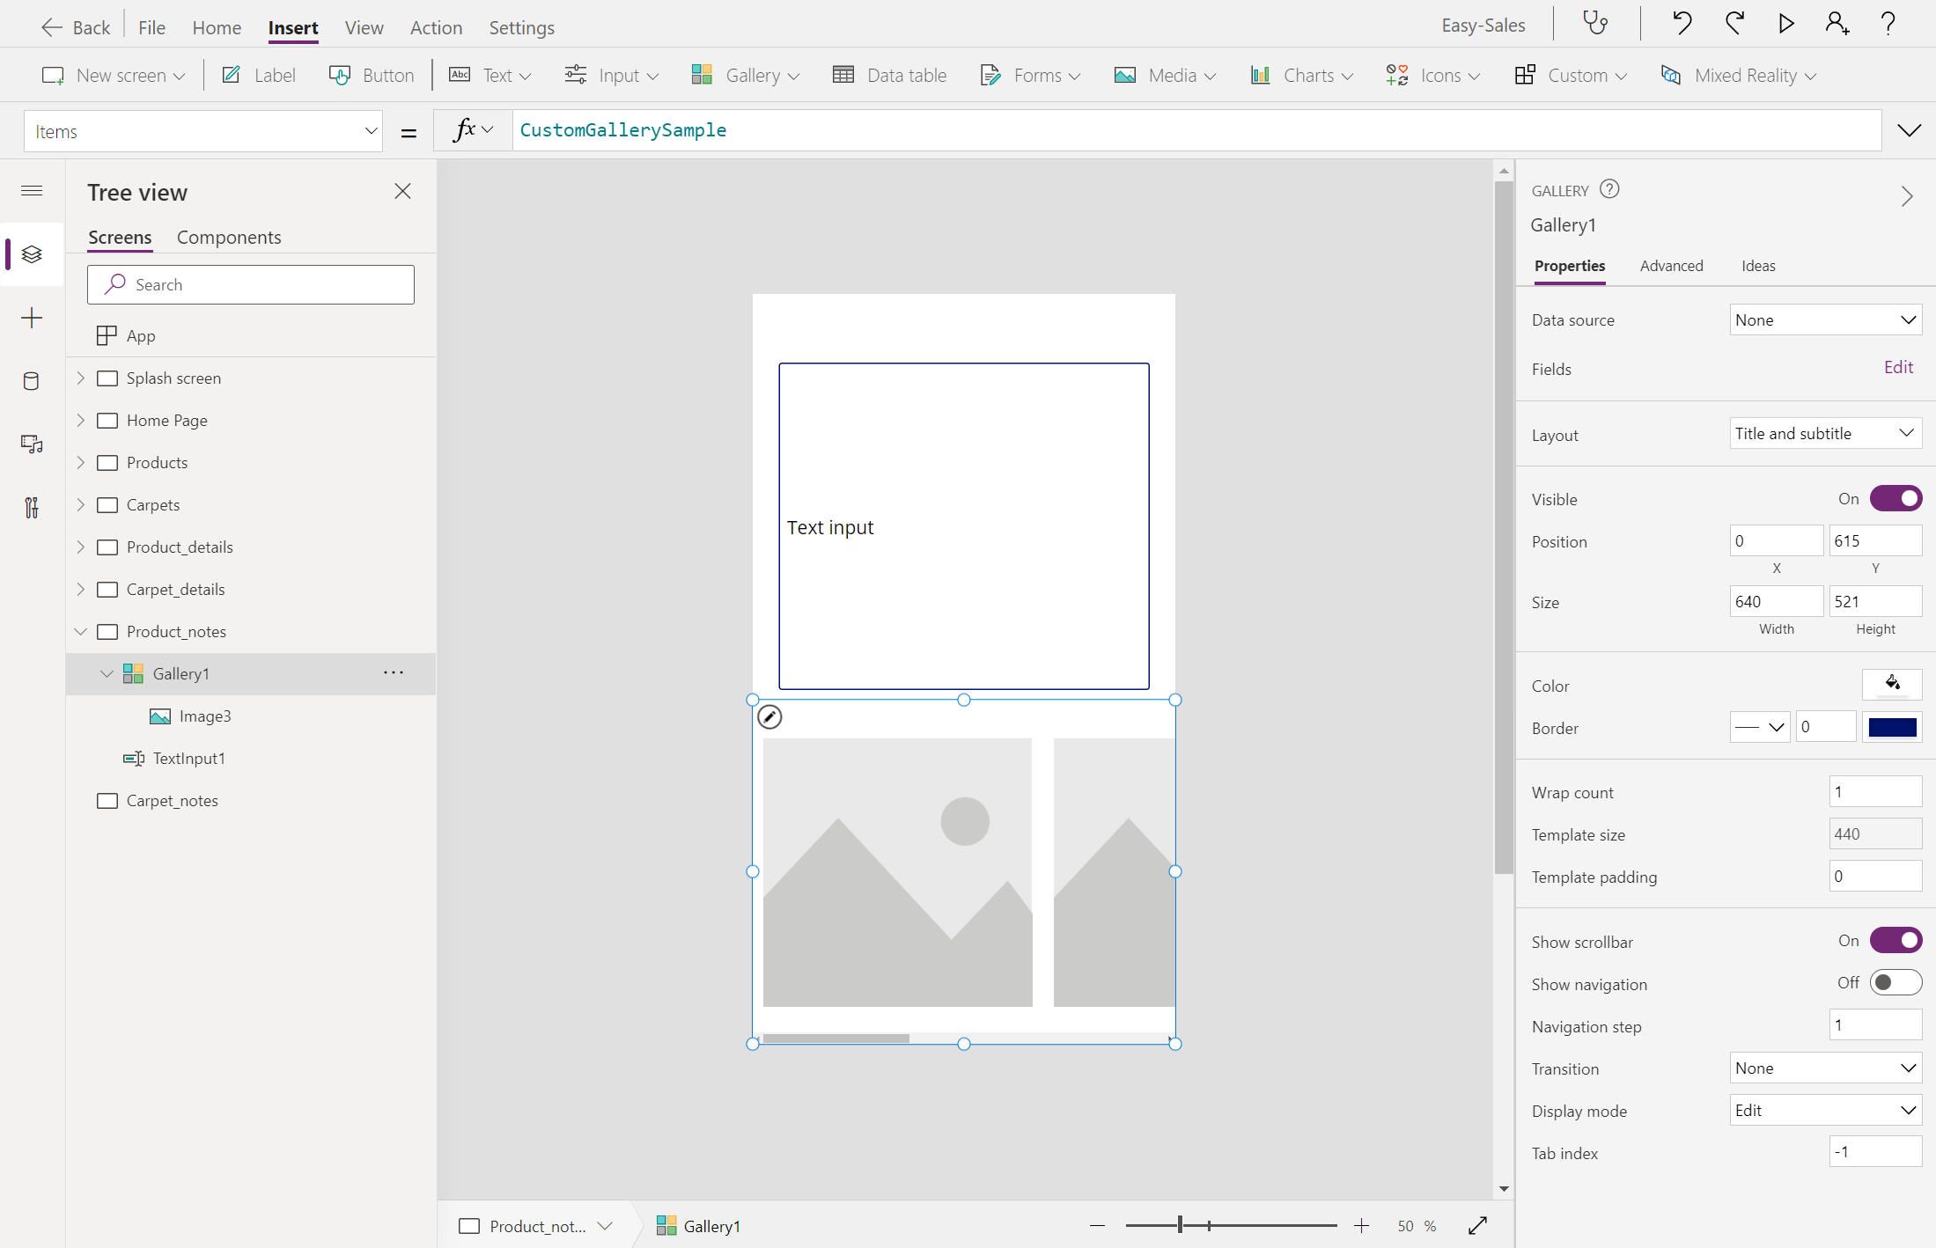Screen dimensions: 1936x1248
Task: Click the gallery edit pencil icon
Action: click(769, 717)
